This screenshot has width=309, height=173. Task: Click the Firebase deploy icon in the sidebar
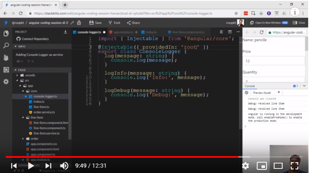[x=6, y=58]
